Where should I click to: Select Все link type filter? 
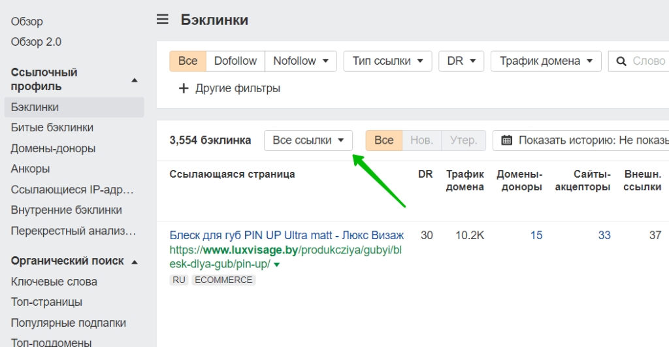[x=188, y=61]
